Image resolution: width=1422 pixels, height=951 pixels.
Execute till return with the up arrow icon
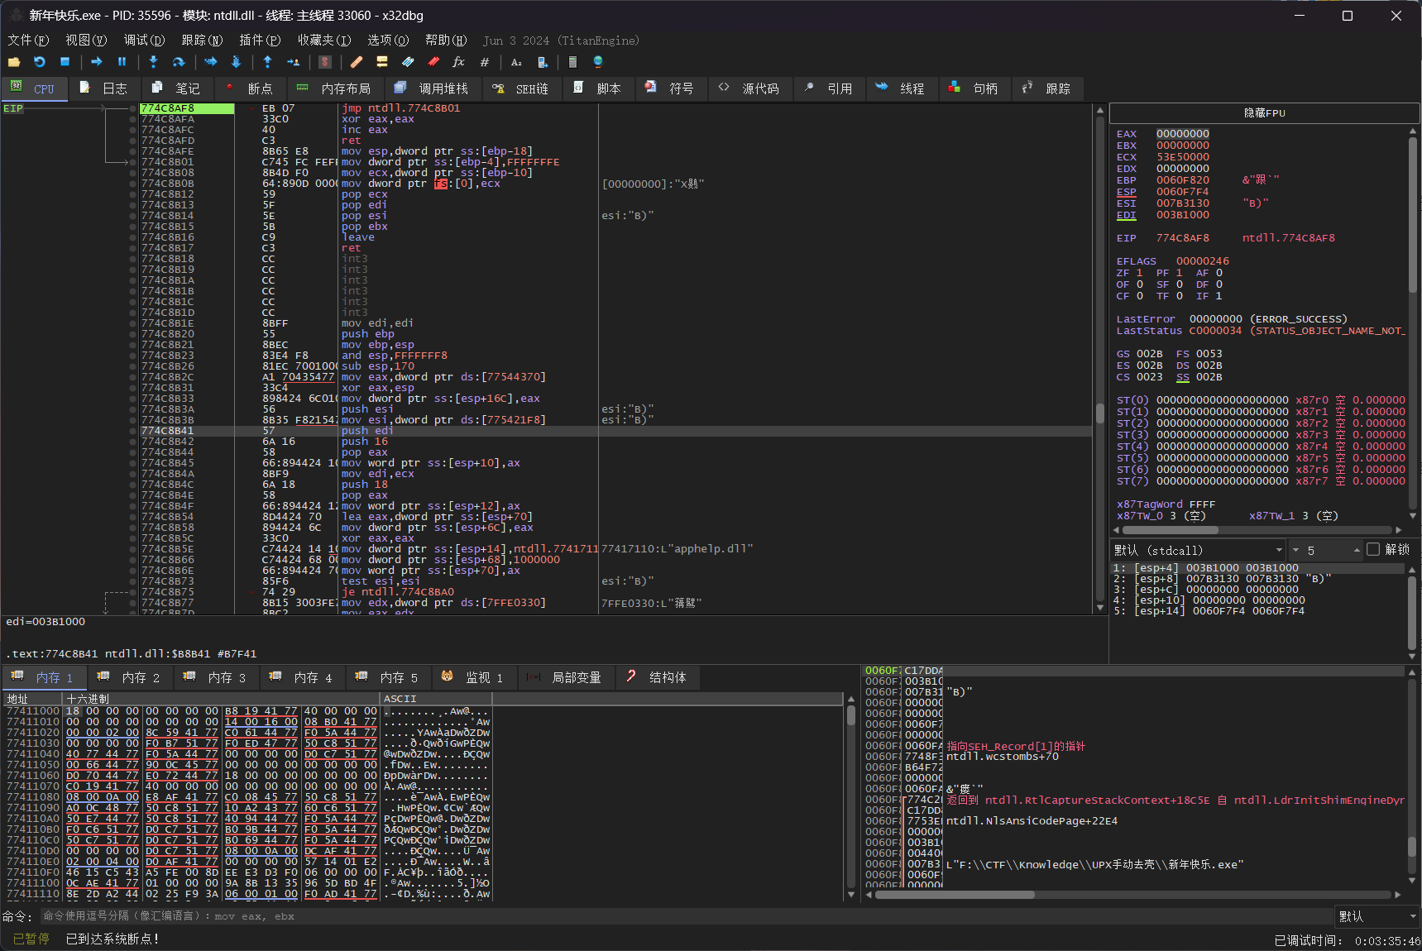click(x=267, y=62)
